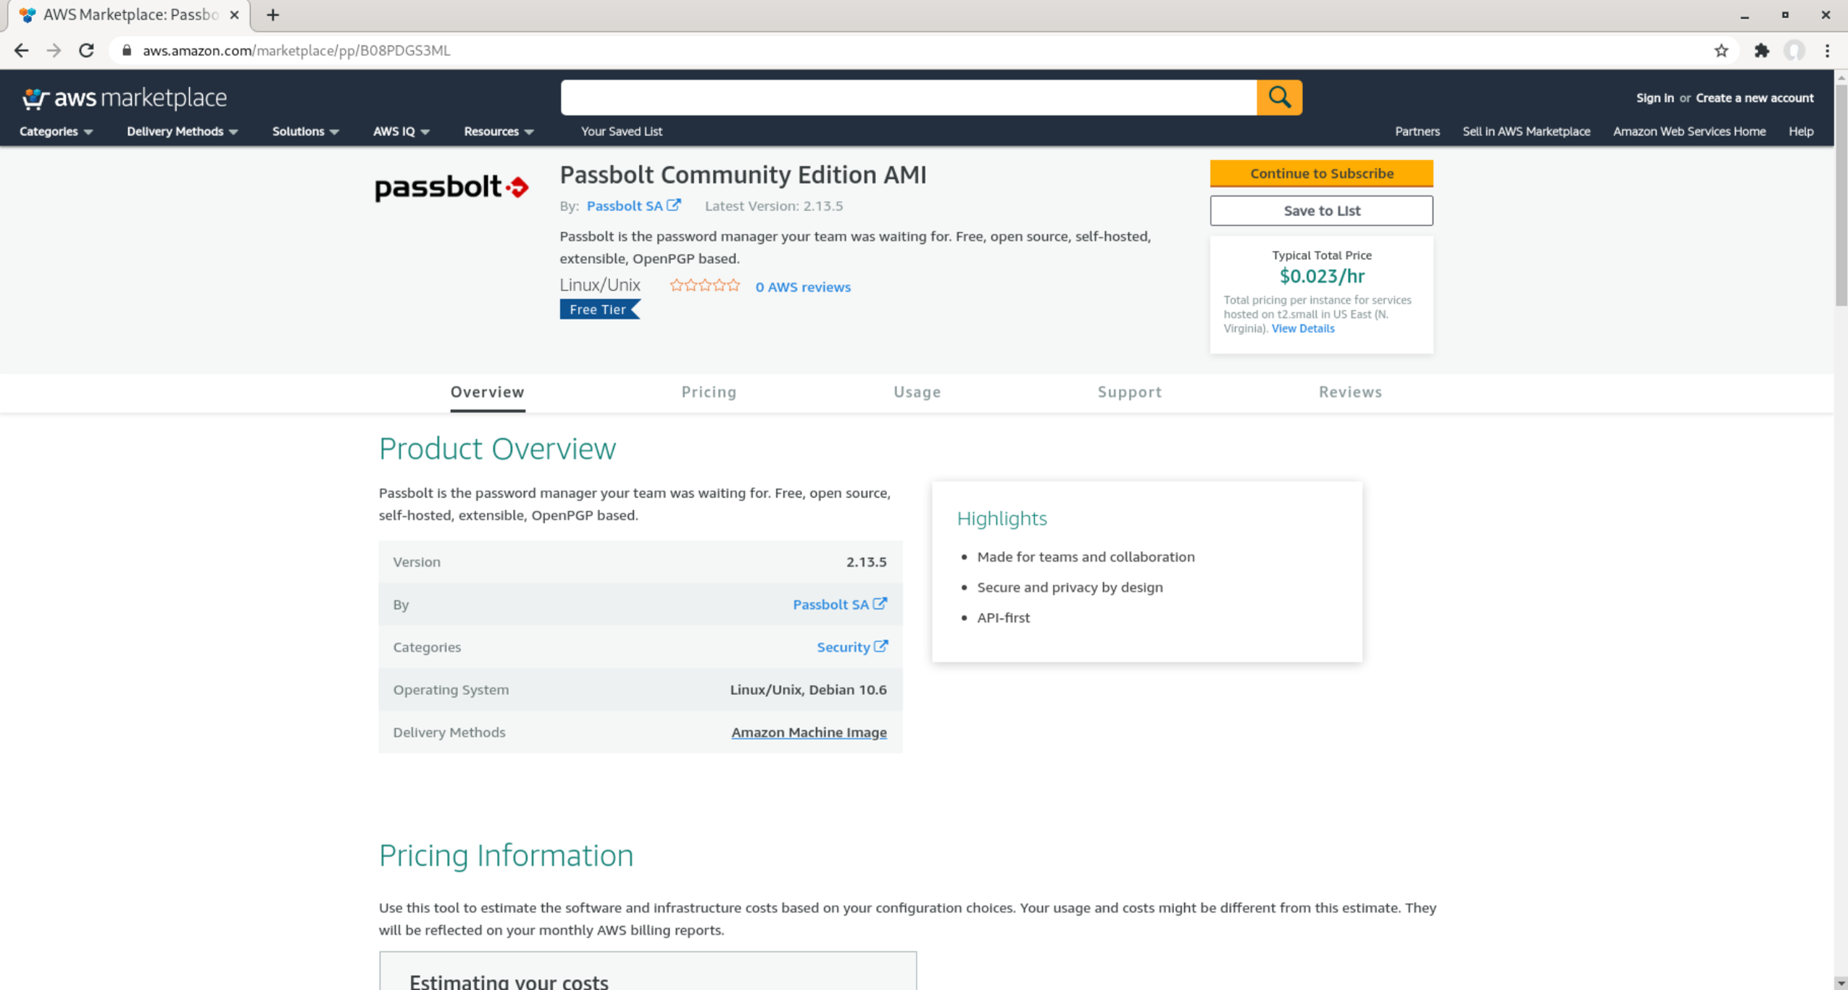Expand the Resources dropdown menu
The width and height of the screenshot is (1848, 990).
click(x=499, y=131)
